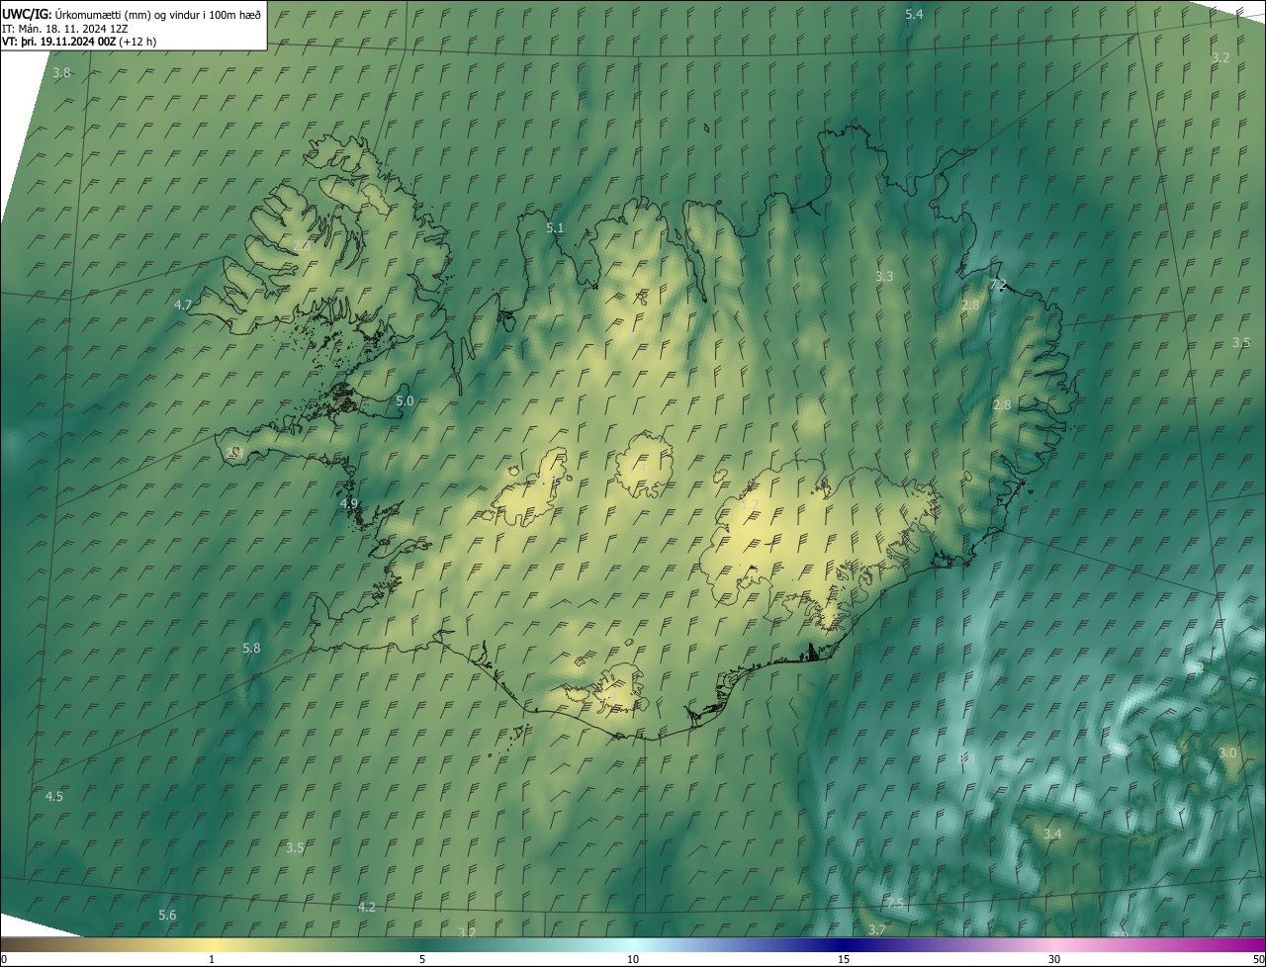The height and width of the screenshot is (967, 1266).
Task: Click the '30' tick on the color scale
Action: (1054, 959)
